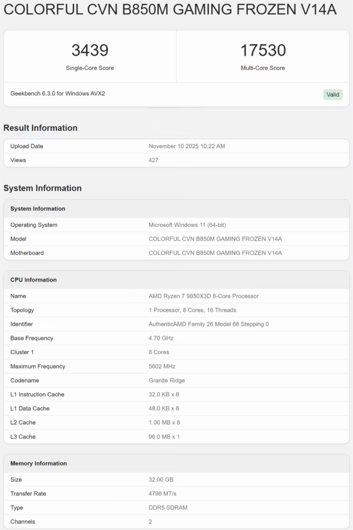The image size is (353, 530).
Task: Click the green Valid badge
Action: (x=333, y=95)
